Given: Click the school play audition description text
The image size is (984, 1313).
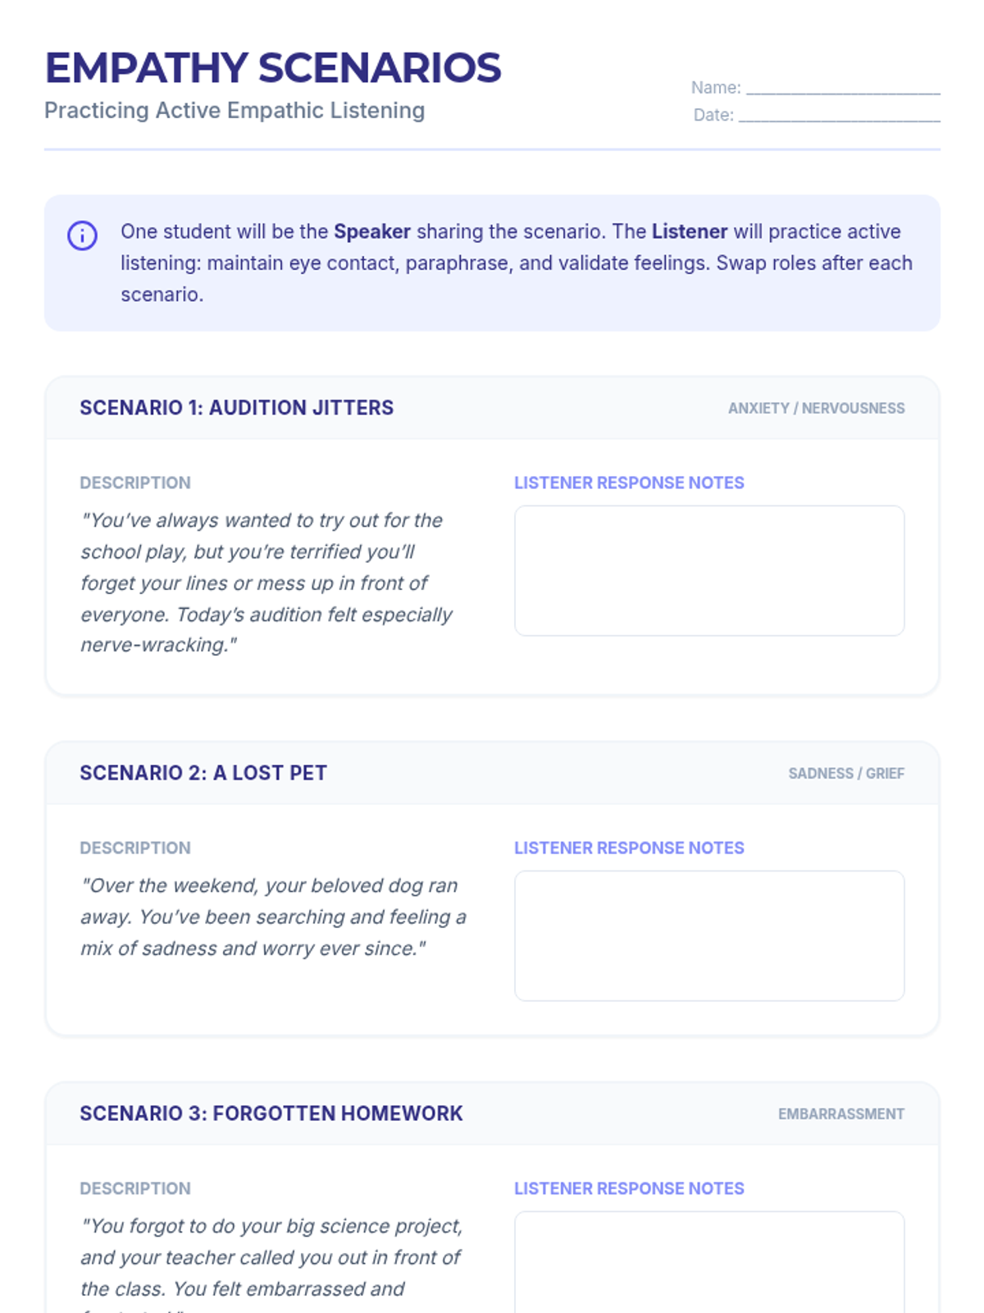Looking at the screenshot, I should 266,583.
